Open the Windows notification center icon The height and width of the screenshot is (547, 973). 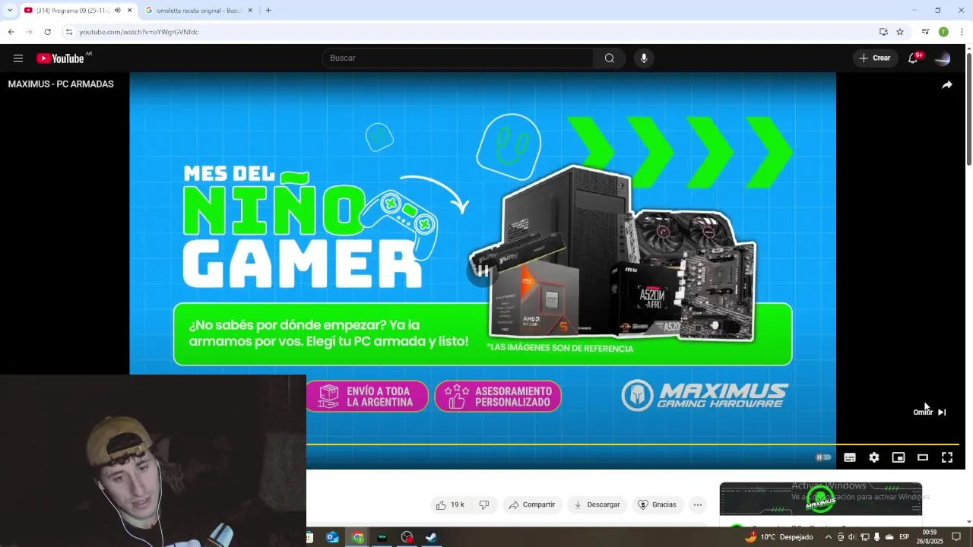pos(956,537)
